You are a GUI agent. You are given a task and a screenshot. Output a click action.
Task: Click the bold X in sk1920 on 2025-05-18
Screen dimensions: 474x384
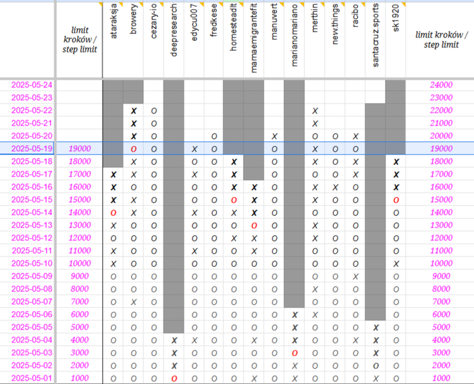(x=396, y=162)
